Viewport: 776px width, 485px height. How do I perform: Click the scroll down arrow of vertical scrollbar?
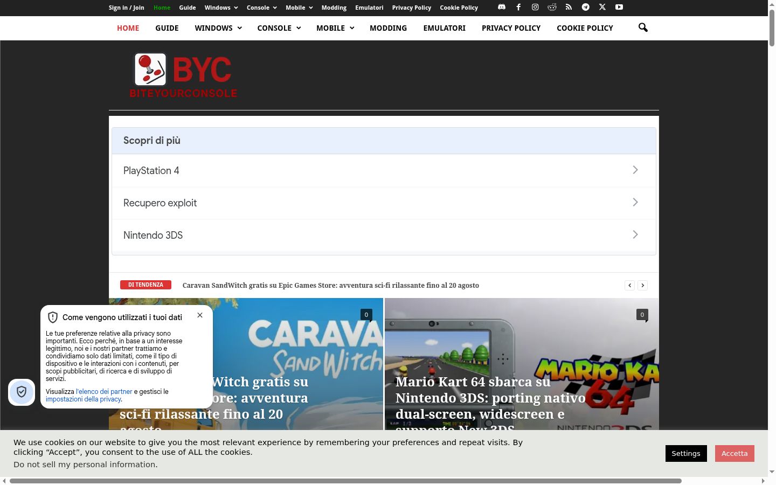772,472
